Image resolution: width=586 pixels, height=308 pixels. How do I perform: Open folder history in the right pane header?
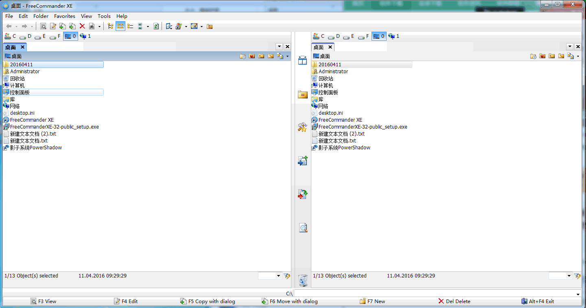[x=533, y=56]
